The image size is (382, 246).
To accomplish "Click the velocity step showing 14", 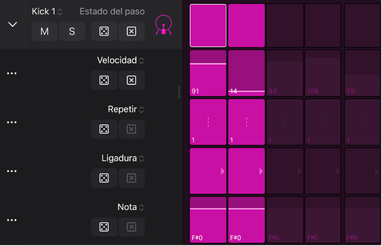I will pos(246,73).
